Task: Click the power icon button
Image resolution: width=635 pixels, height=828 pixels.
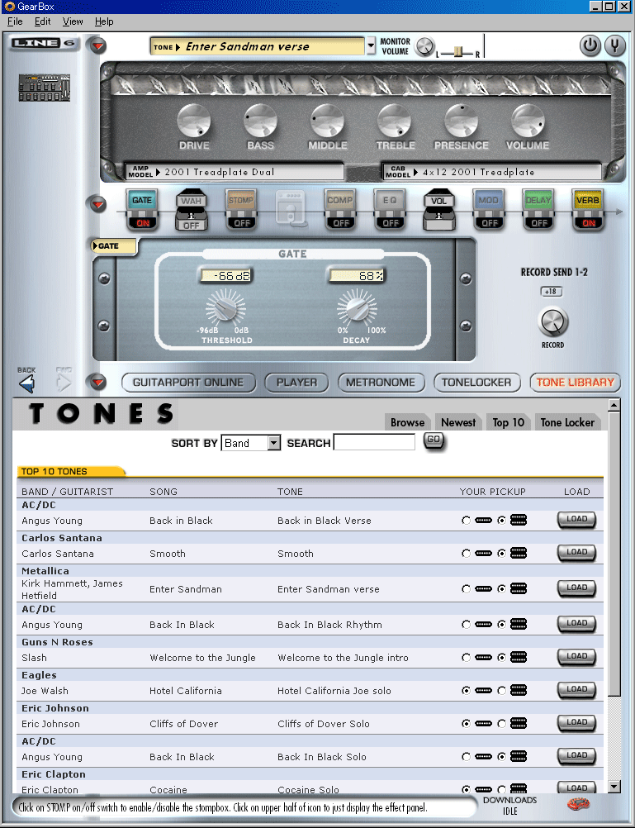Action: [590, 46]
